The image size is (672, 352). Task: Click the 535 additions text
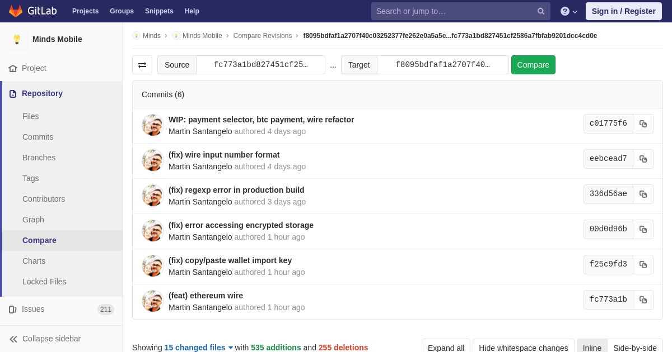pos(276,348)
